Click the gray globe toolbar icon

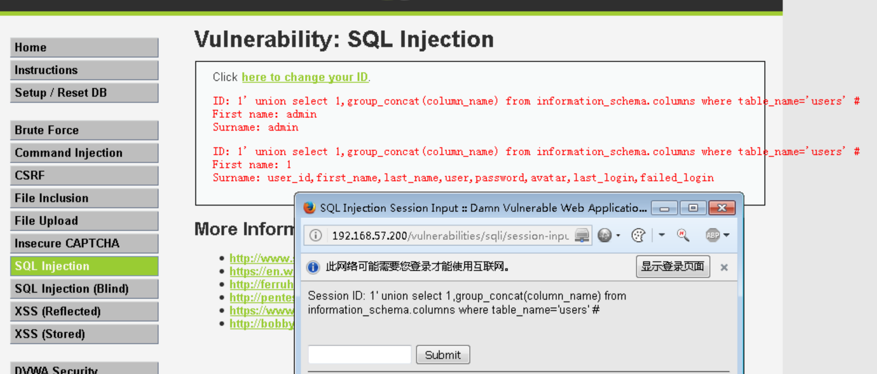click(x=605, y=235)
